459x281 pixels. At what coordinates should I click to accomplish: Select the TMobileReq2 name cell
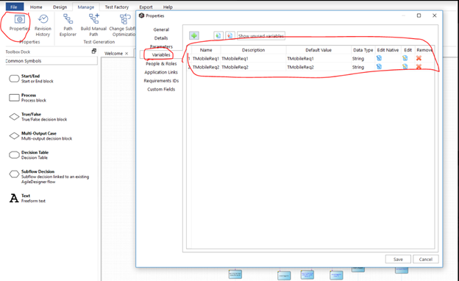click(206, 67)
